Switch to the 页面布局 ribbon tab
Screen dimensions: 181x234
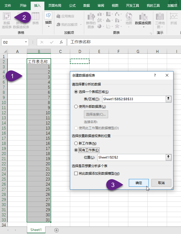55,5
